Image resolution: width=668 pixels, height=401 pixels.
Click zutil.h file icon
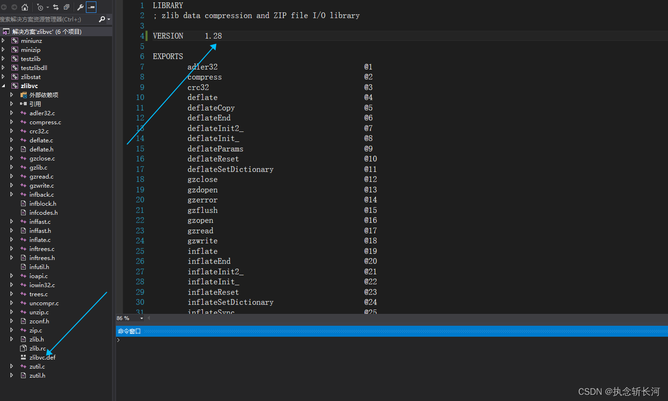(23, 375)
